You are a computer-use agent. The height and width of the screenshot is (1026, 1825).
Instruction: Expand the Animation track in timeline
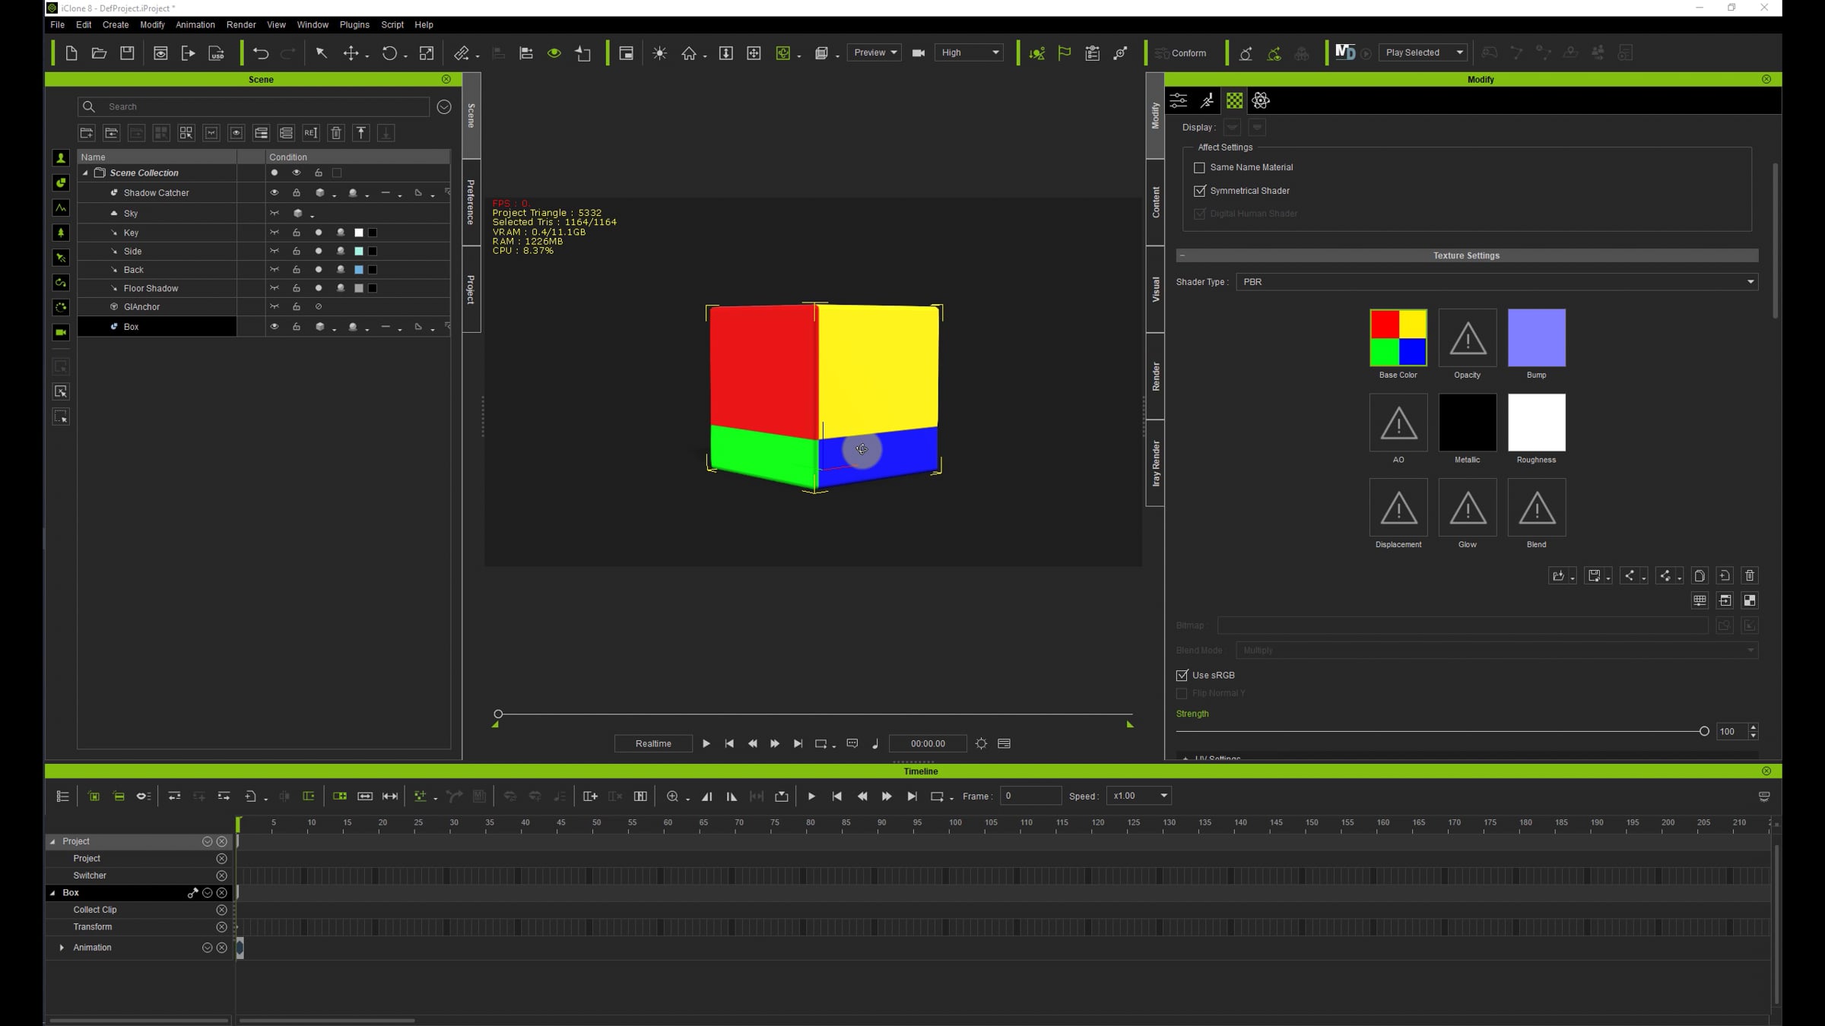click(x=62, y=948)
